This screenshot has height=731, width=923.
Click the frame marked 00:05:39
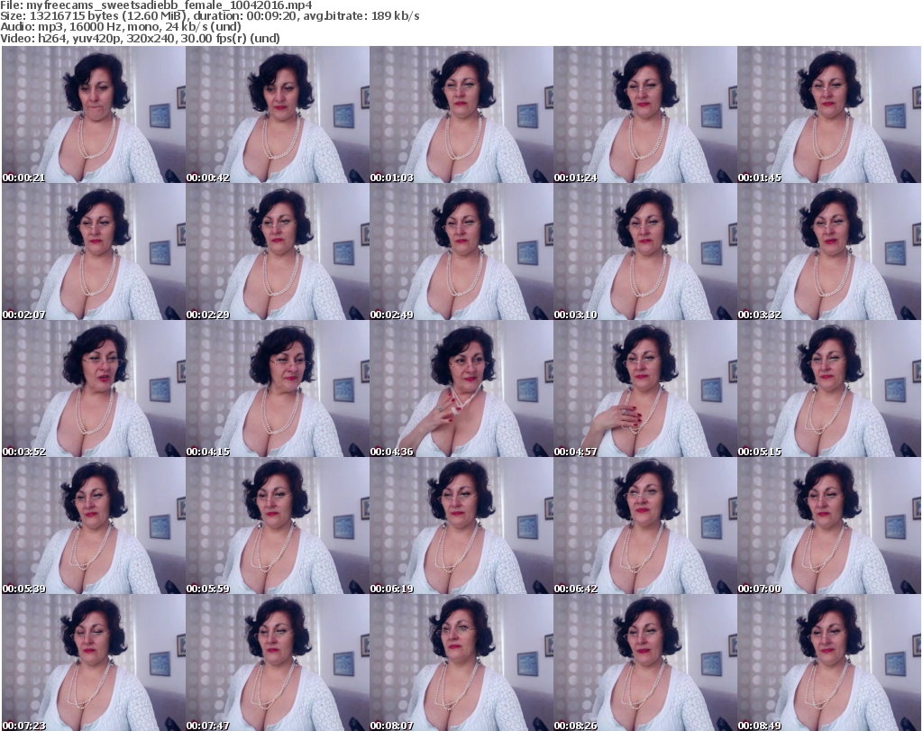(93, 526)
